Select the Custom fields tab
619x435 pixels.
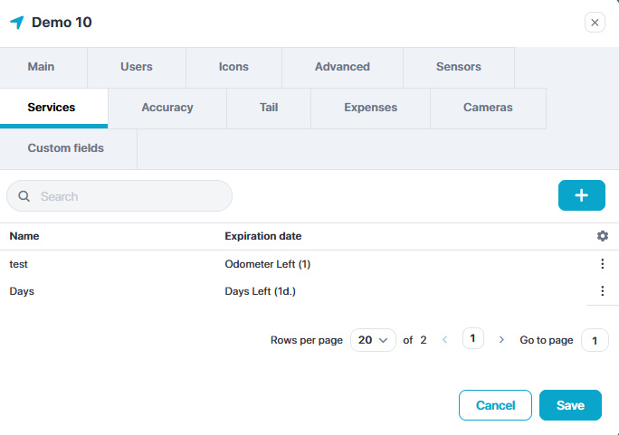coord(66,148)
